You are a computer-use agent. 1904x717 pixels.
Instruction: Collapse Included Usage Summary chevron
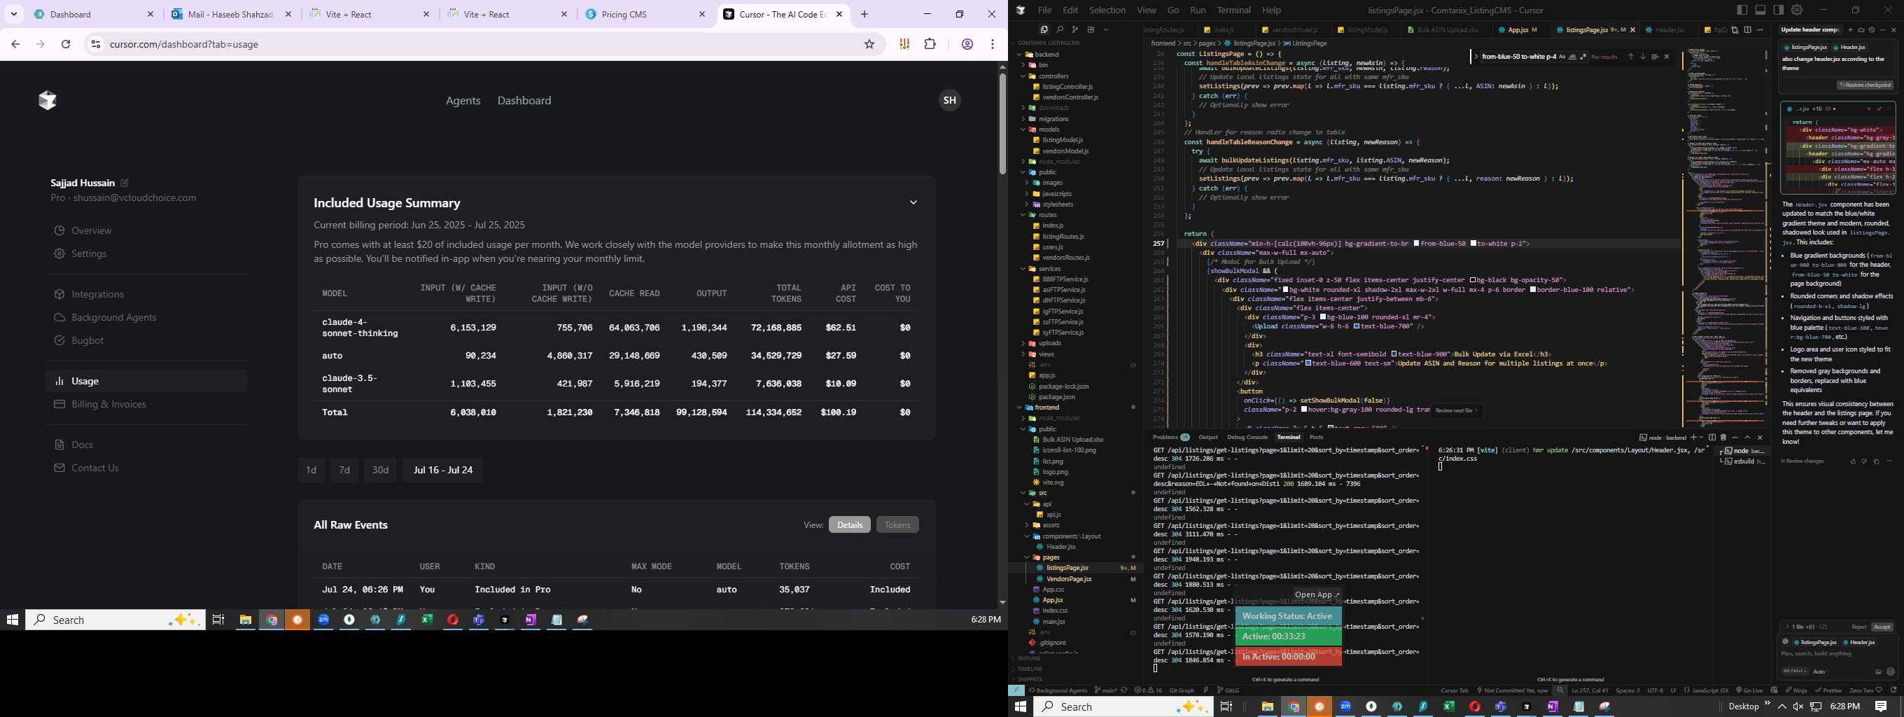pyautogui.click(x=913, y=202)
